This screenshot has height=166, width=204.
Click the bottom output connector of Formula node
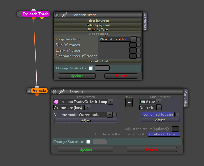point(37,94)
